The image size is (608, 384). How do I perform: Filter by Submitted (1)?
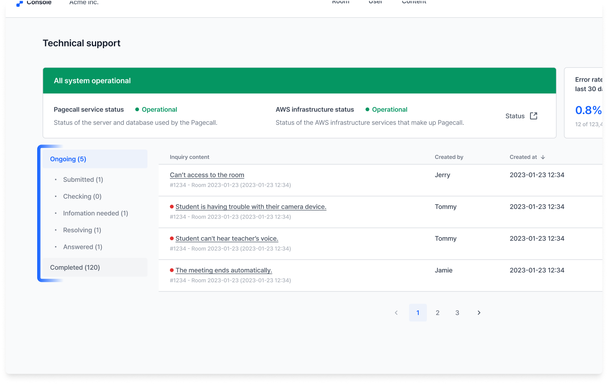coord(83,179)
